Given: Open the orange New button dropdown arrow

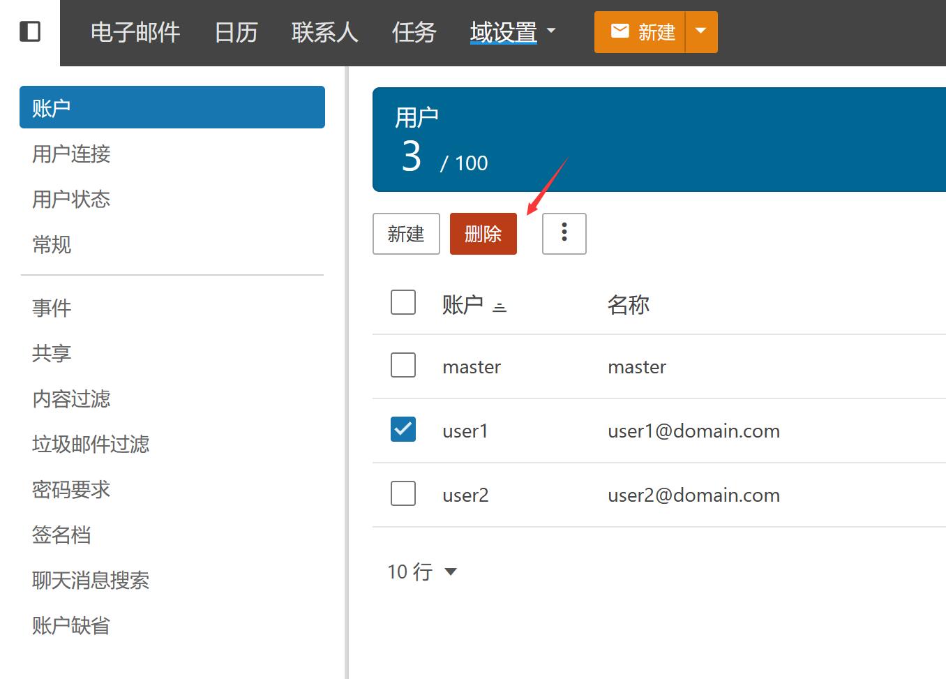Looking at the screenshot, I should click(701, 31).
